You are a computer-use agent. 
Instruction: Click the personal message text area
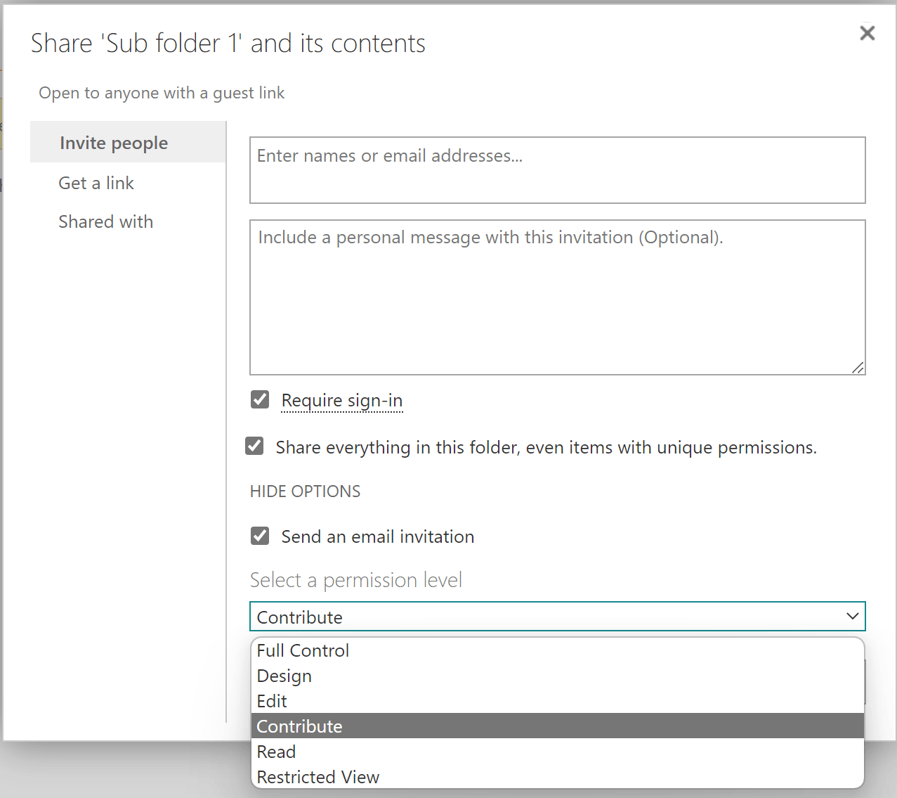coord(558,297)
